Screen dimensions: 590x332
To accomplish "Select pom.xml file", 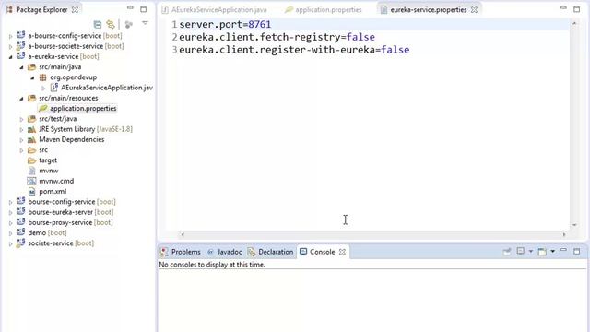I will (x=53, y=192).
